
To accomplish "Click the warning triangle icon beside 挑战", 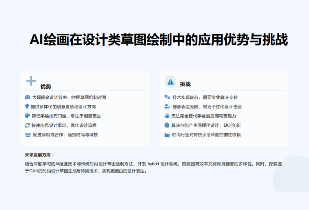I will pos(170,82).
